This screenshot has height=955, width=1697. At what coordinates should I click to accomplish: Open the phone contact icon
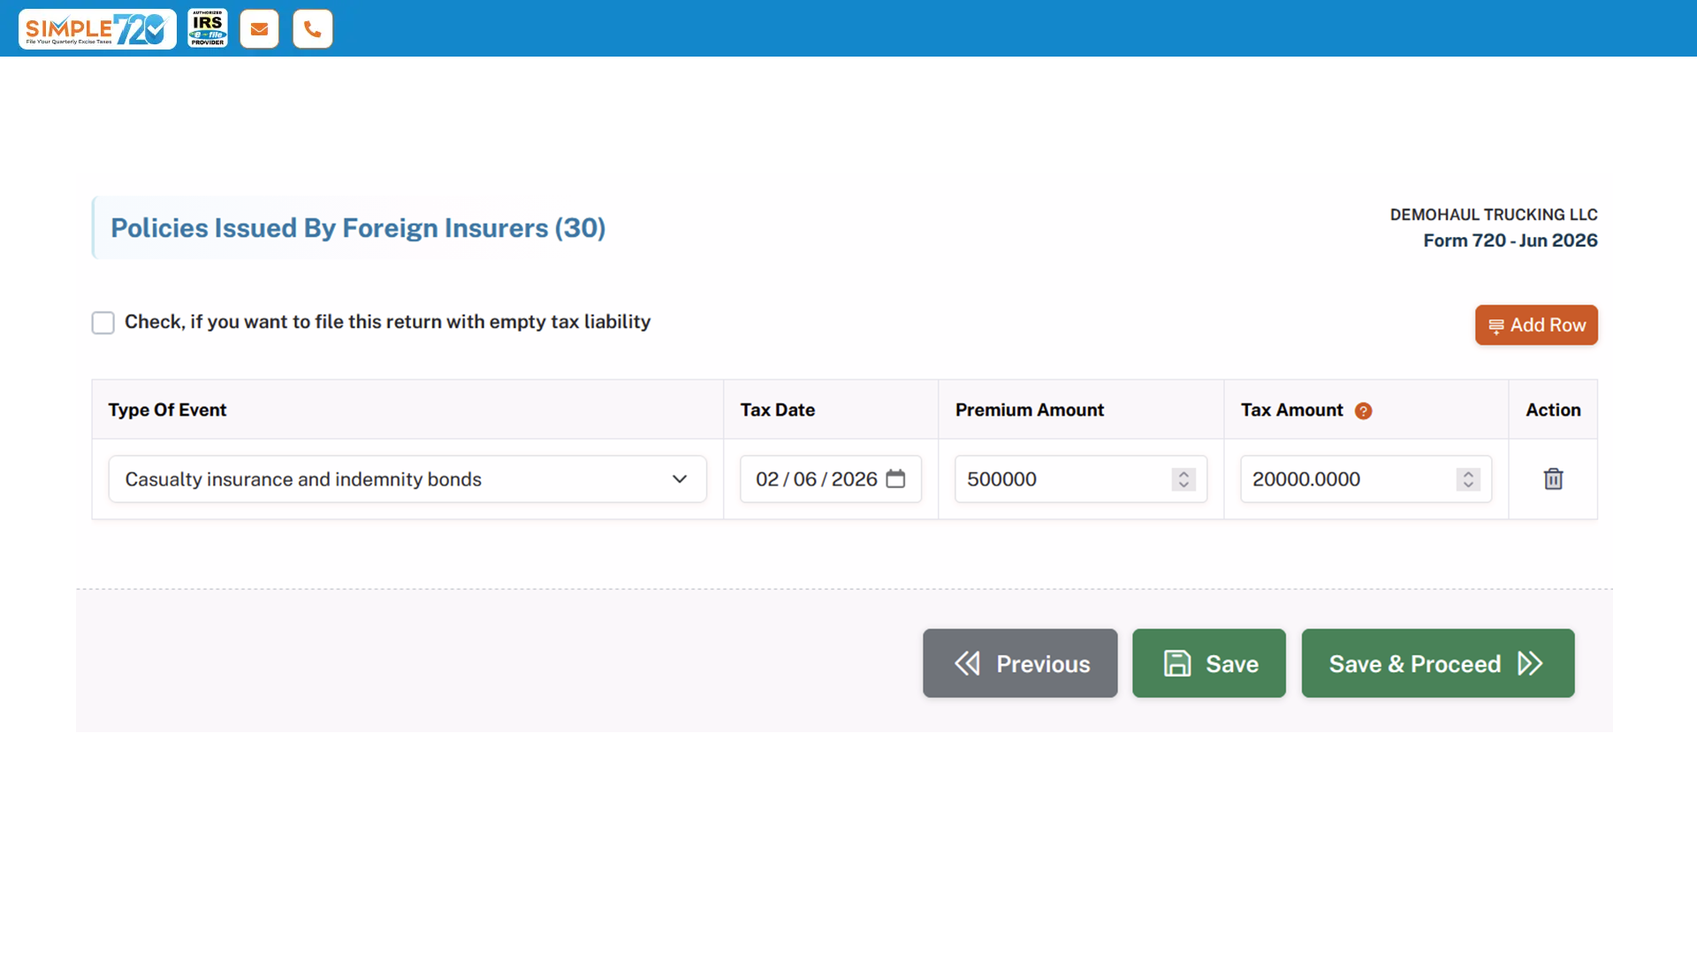pyautogui.click(x=313, y=29)
